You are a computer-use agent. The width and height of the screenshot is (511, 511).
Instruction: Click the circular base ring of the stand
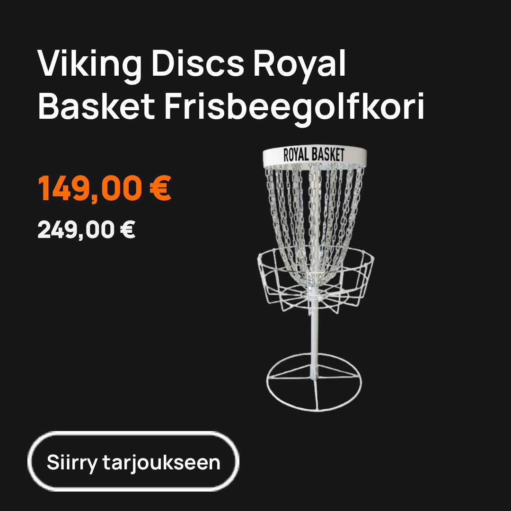pyautogui.click(x=314, y=382)
